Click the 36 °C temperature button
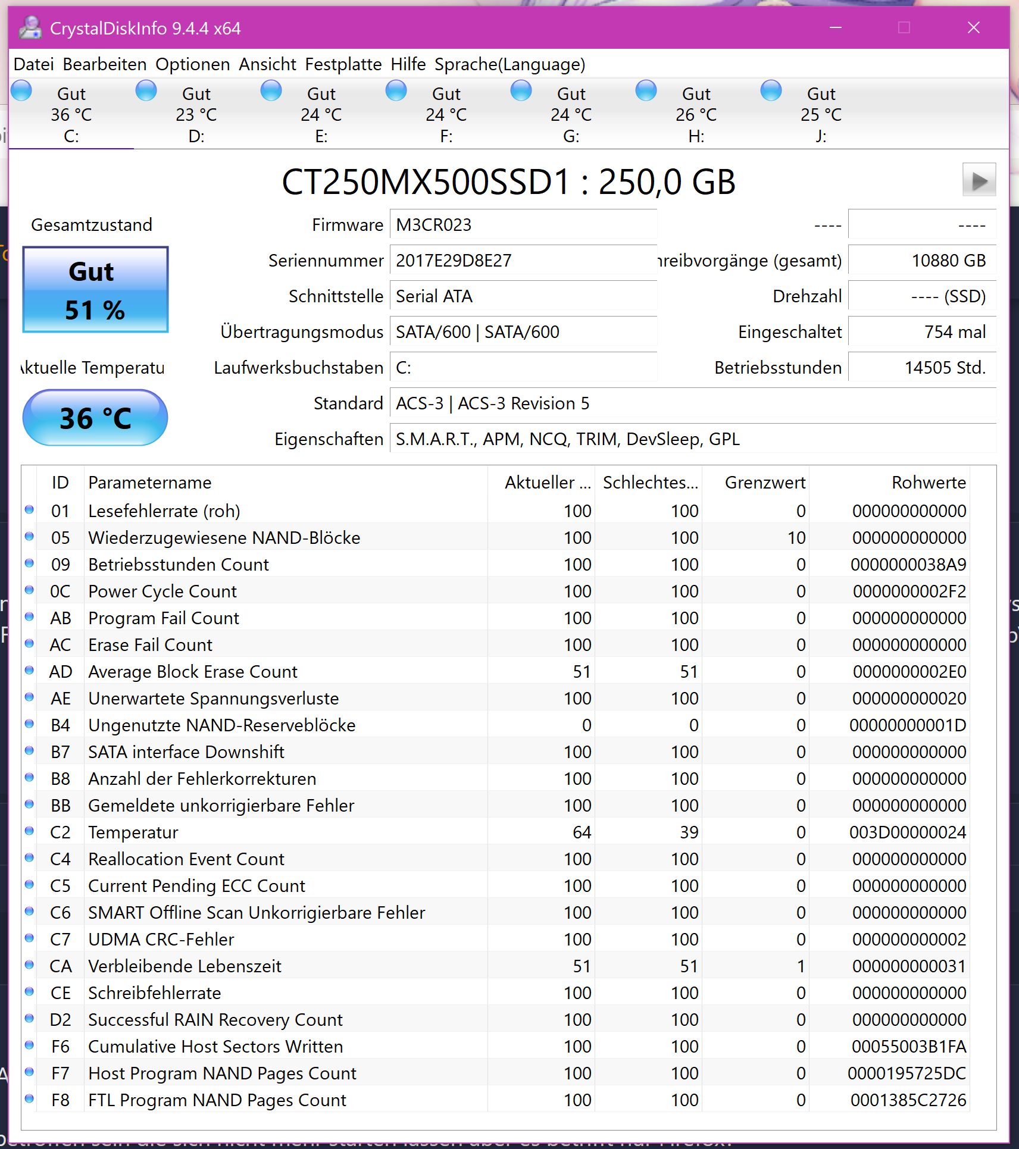 [95, 418]
